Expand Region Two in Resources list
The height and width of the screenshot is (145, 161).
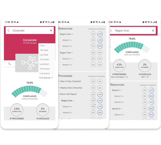66,53
